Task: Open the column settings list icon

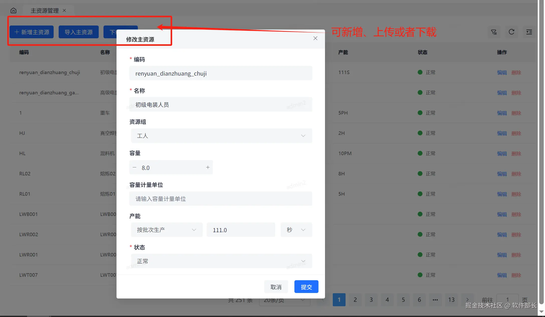Action: (529, 32)
